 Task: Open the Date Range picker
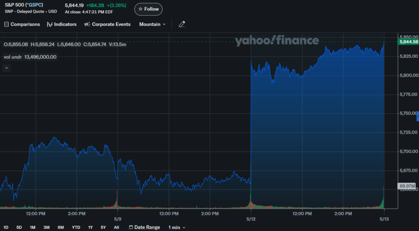coord(144,227)
